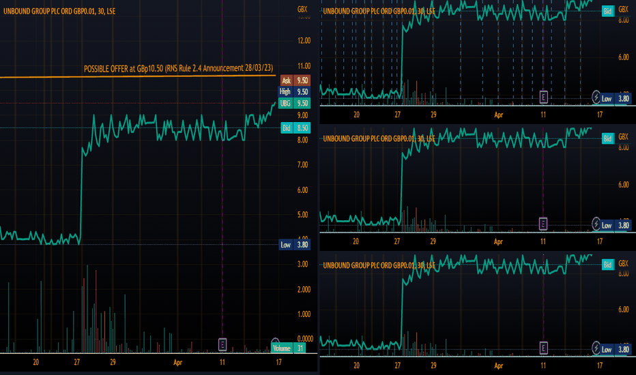Click the lightning news icon in the top right chart
636x375 pixels.
(x=596, y=97)
